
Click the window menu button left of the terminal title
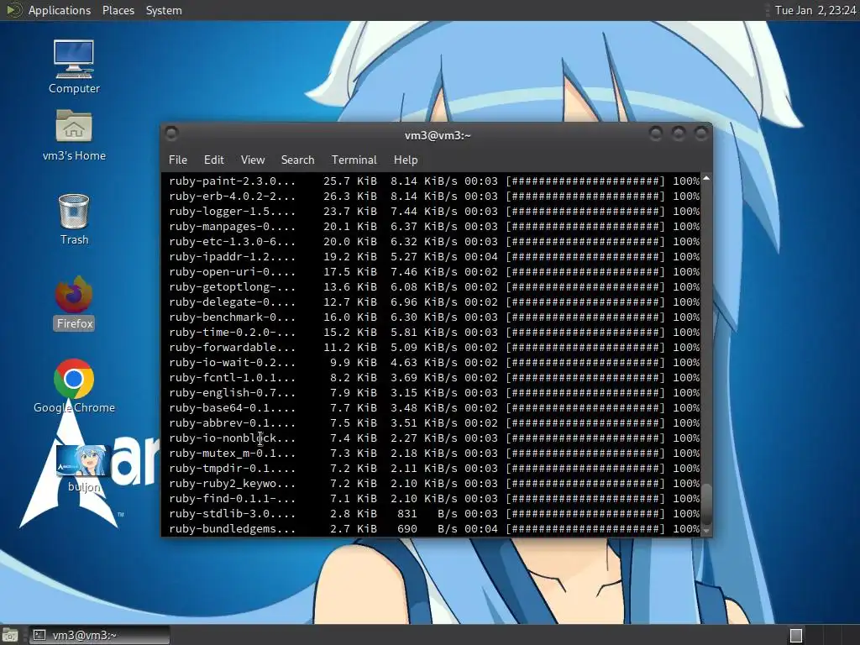pyautogui.click(x=171, y=134)
